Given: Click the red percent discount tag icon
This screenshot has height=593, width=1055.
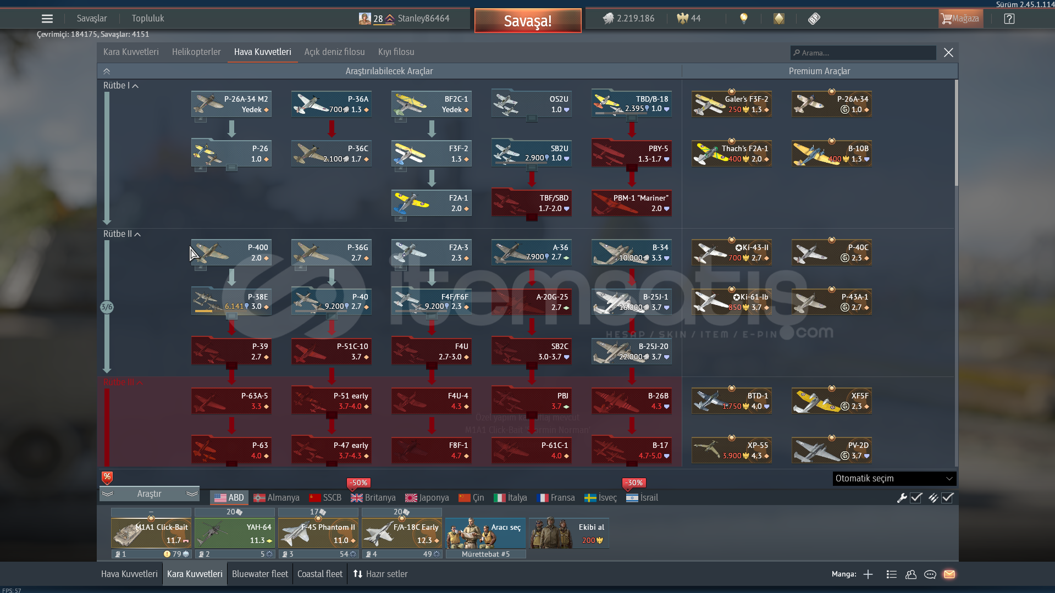Looking at the screenshot, I should pos(107,477).
